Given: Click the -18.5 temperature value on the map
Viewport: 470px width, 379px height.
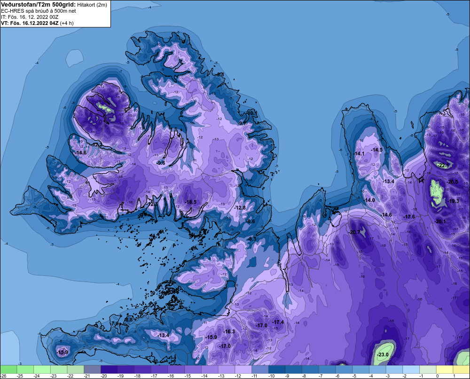Looking at the screenshot, I should coord(191,202).
